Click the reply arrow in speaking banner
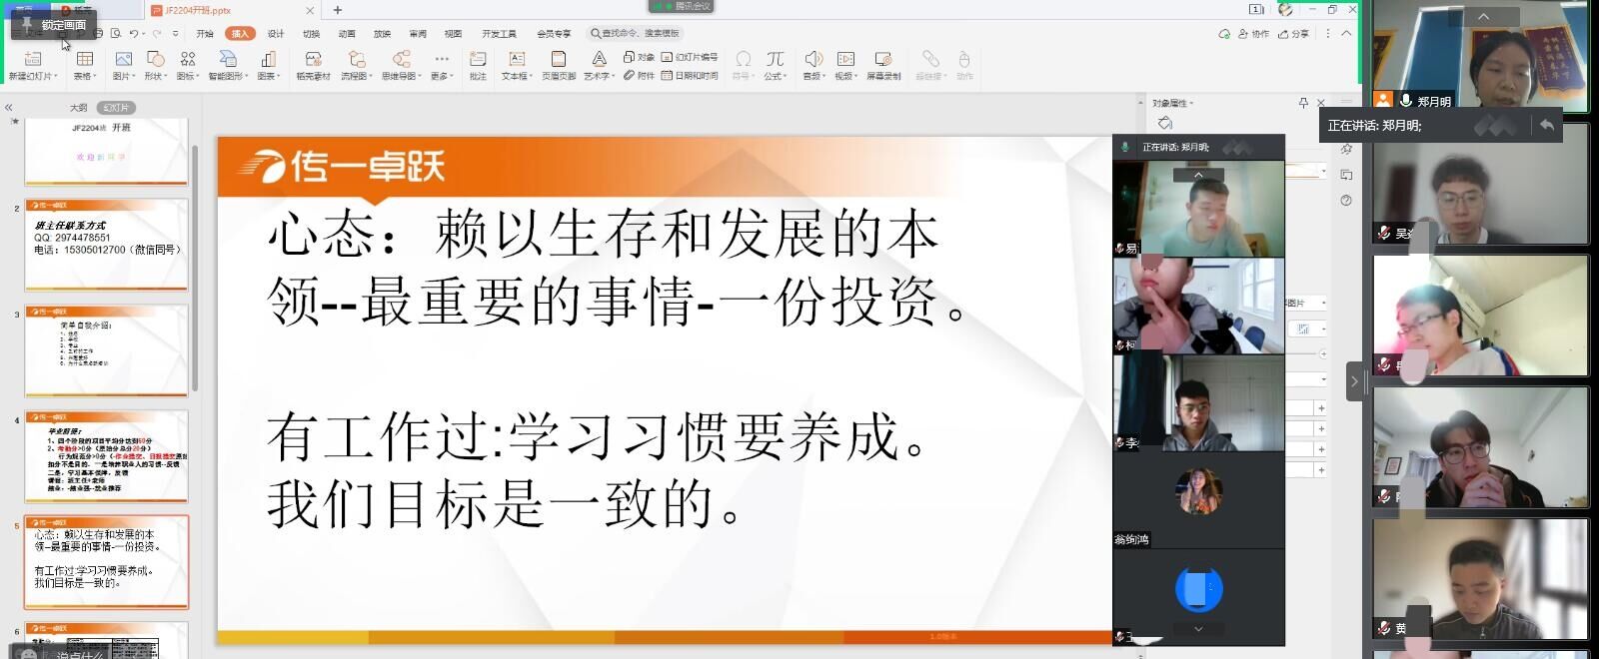Screen dimensions: 1599x659 click(x=1547, y=125)
